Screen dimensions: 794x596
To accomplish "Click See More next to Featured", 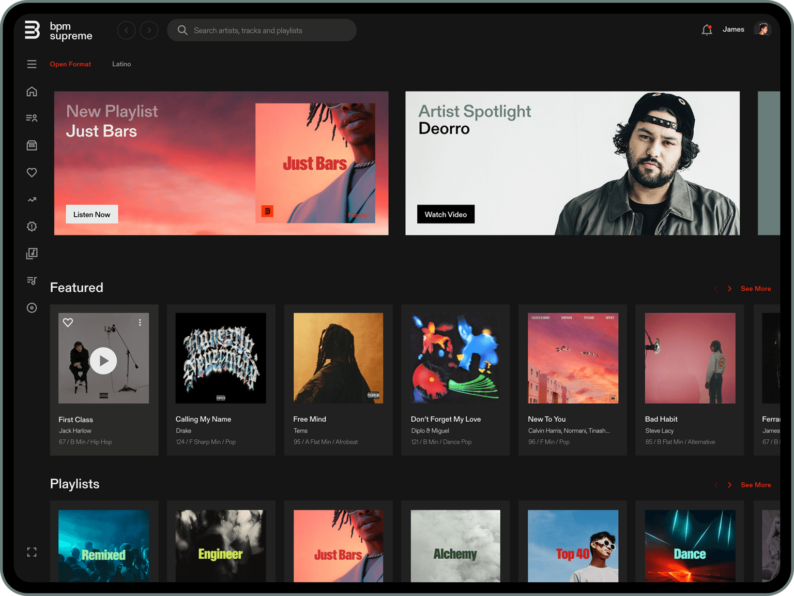I will click(x=755, y=289).
